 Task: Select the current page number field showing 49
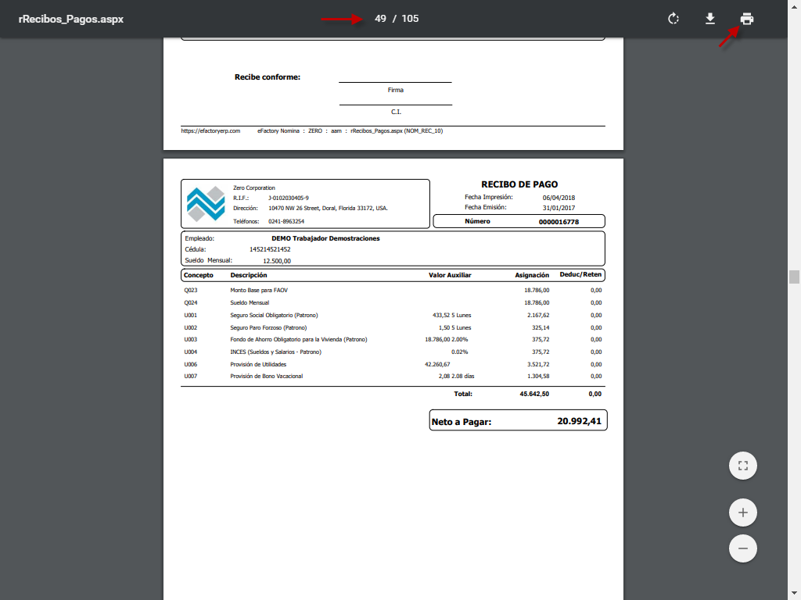380,19
